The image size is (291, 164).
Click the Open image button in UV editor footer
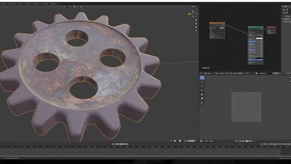pyautogui.click(x=249, y=141)
